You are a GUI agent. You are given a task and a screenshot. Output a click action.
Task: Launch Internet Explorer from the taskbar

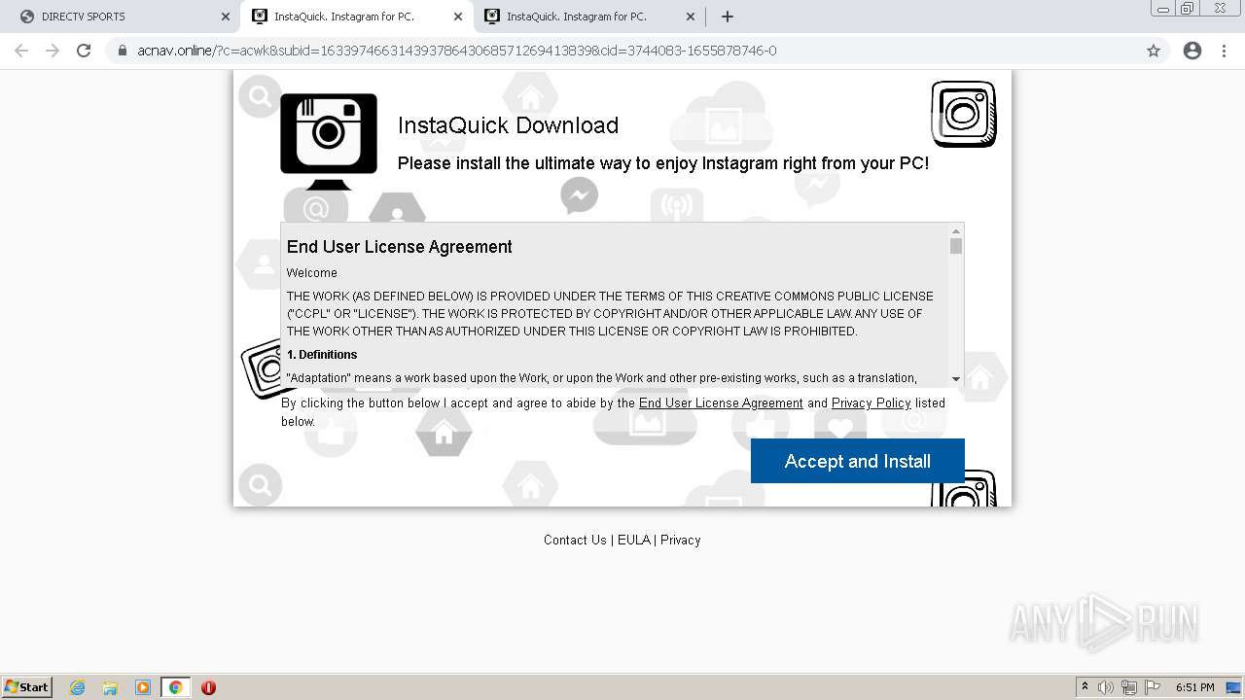[78, 687]
